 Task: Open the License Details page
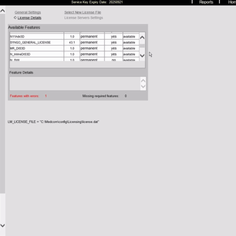29,18
